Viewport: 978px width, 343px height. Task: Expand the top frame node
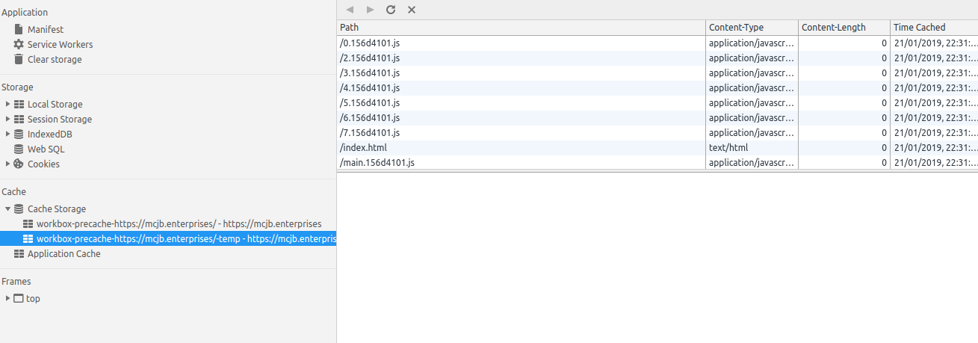[8, 298]
